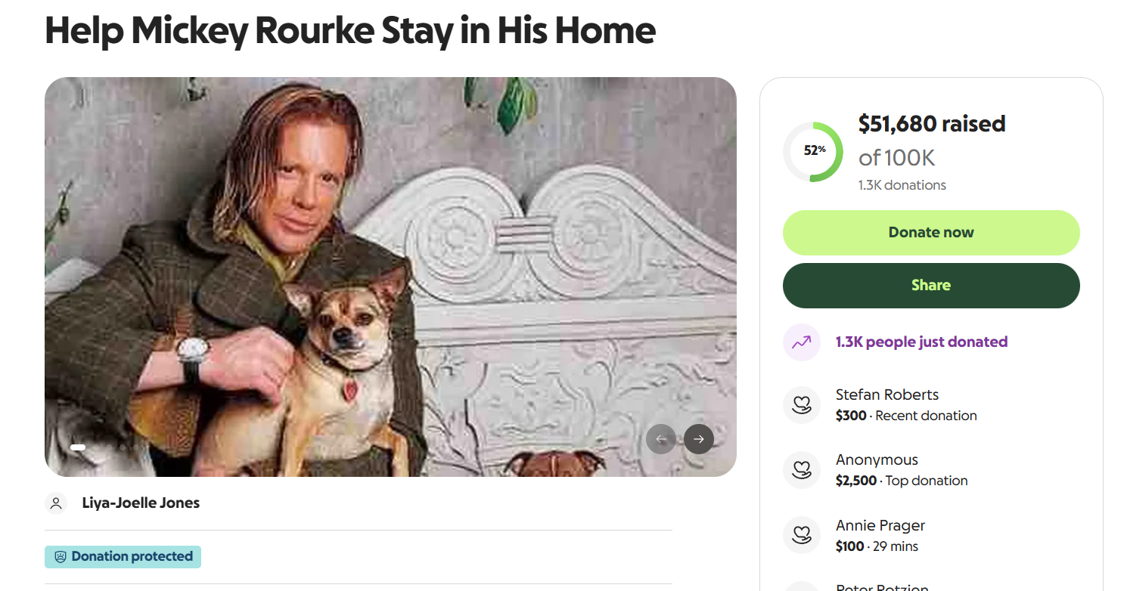Select the Anonymous $2,500 top donation entry
Image resolution: width=1124 pixels, height=591 pixels.
coord(901,470)
